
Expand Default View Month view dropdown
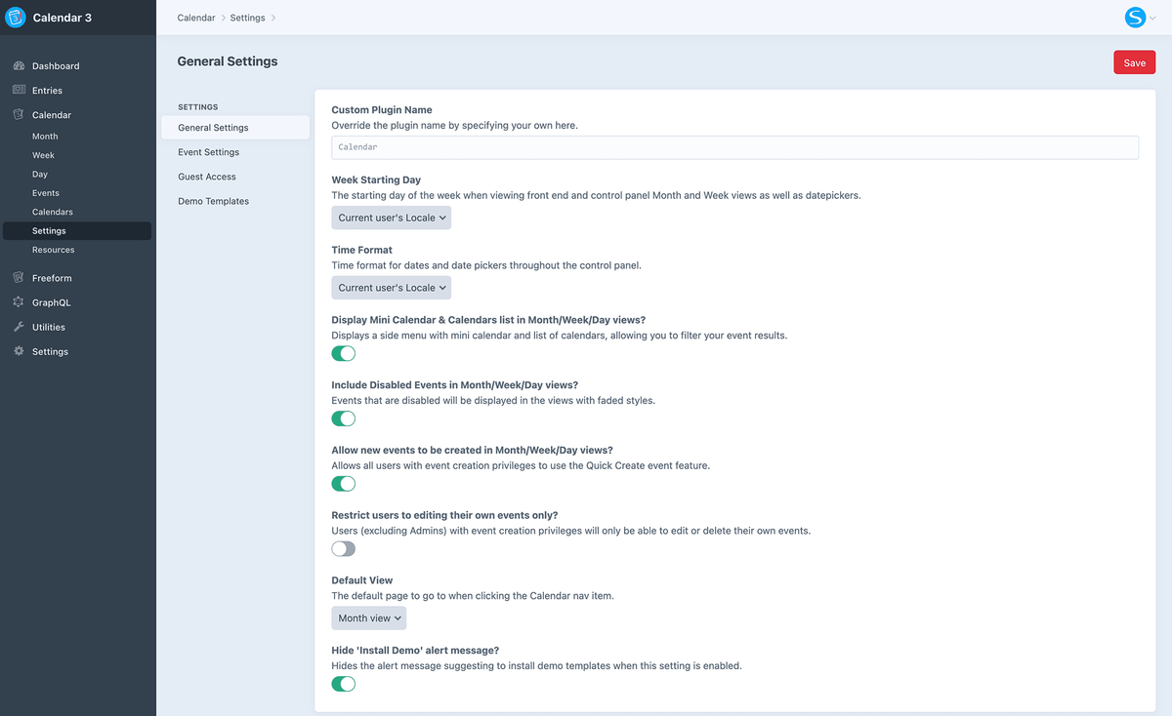click(x=369, y=618)
